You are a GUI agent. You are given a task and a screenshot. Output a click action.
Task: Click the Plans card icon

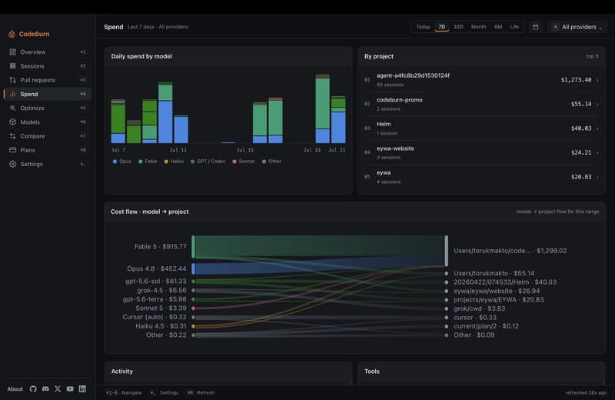(x=12, y=150)
